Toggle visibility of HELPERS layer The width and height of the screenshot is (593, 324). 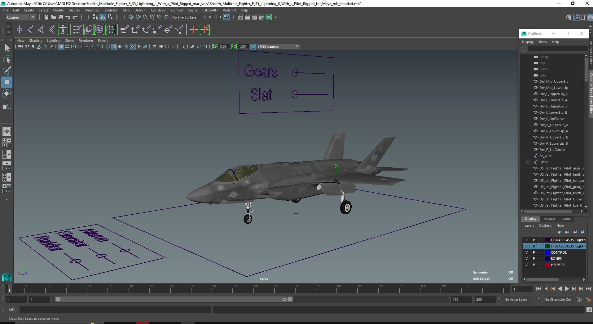tap(526, 265)
